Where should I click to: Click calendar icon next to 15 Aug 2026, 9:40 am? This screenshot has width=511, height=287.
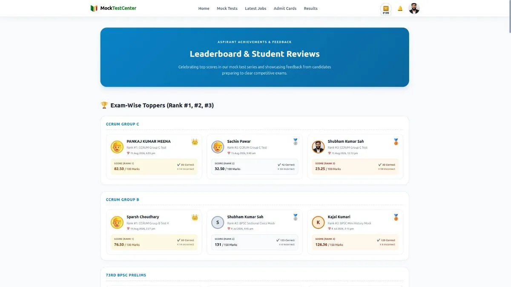pos(229,153)
